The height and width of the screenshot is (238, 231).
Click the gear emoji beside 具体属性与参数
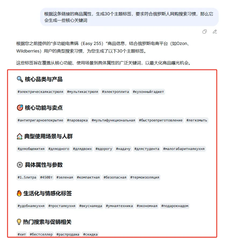[x=20, y=165]
